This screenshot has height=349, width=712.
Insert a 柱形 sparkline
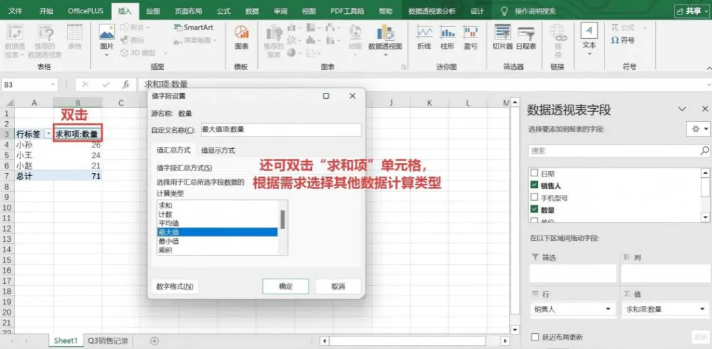447,38
